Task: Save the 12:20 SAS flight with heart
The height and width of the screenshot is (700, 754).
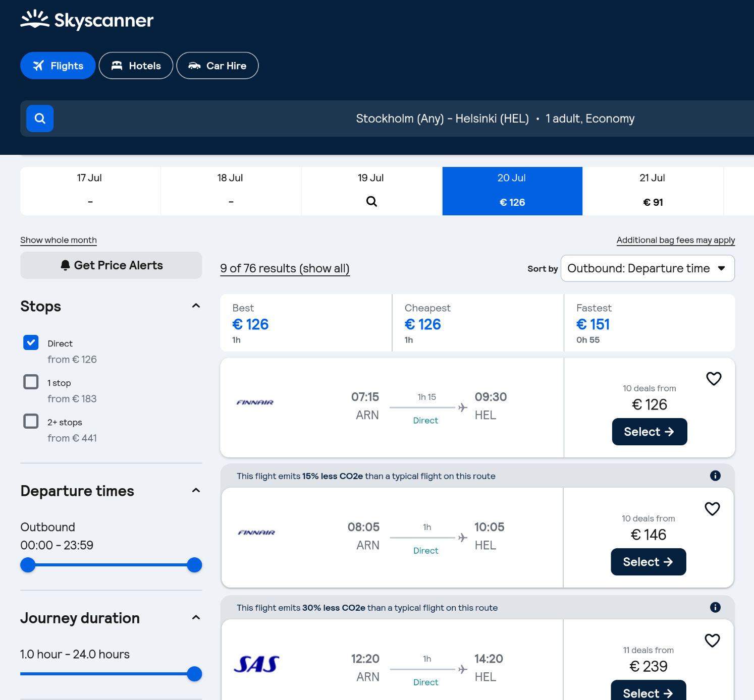Action: 712,640
